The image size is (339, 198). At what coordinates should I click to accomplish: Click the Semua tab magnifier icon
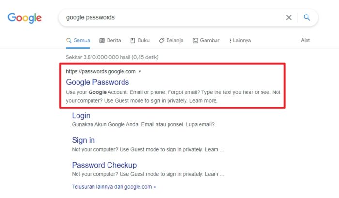[x=69, y=40]
